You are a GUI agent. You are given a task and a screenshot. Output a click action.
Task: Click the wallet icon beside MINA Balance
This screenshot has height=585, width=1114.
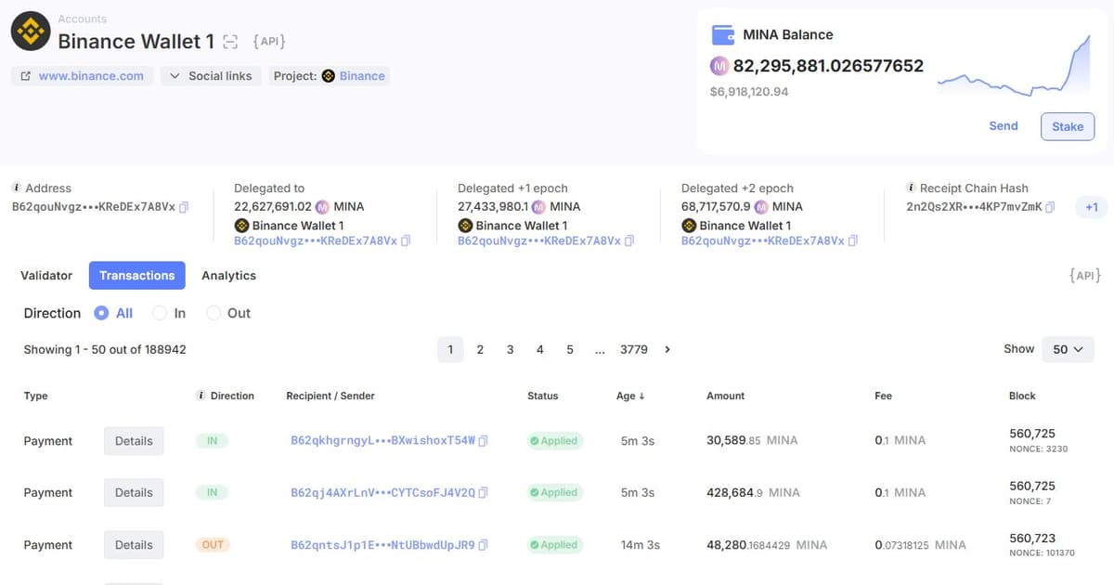[723, 34]
